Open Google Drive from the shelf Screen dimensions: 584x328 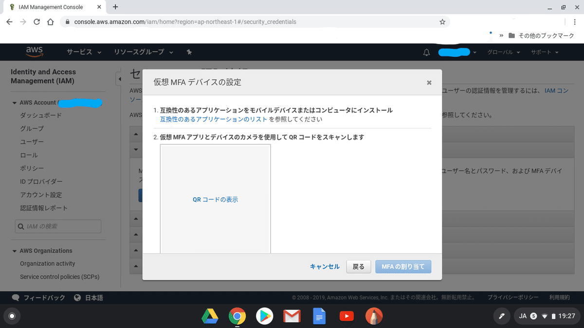209,316
